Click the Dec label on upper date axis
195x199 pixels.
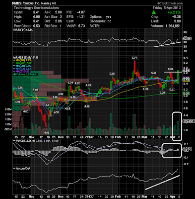(61, 137)
